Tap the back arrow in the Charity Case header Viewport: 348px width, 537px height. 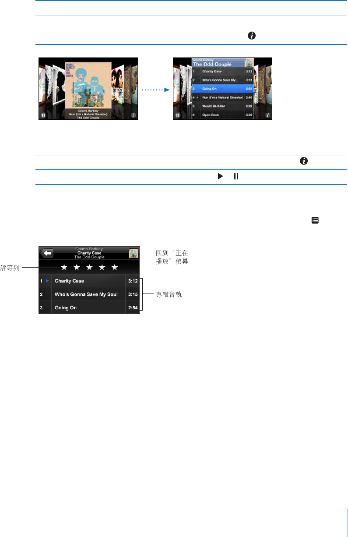47,253
